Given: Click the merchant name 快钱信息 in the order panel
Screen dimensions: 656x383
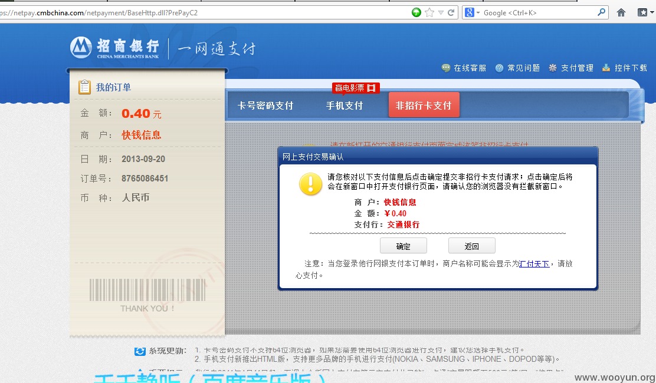Looking at the screenshot, I should click(x=142, y=135).
